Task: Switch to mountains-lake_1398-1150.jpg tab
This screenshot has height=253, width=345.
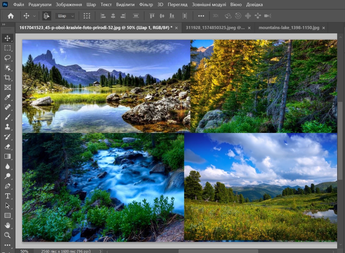Action: tap(289, 28)
